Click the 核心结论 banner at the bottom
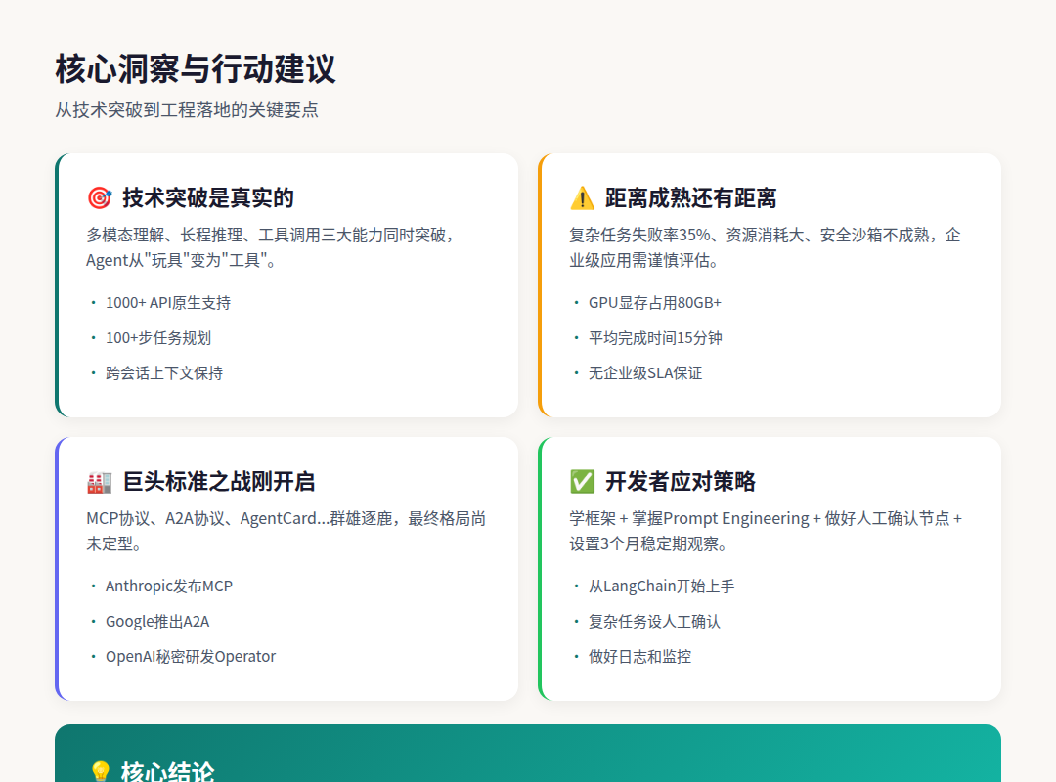This screenshot has width=1056, height=782. [x=528, y=758]
